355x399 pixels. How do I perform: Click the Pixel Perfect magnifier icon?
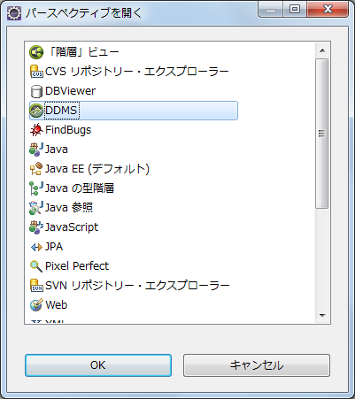pos(36,266)
